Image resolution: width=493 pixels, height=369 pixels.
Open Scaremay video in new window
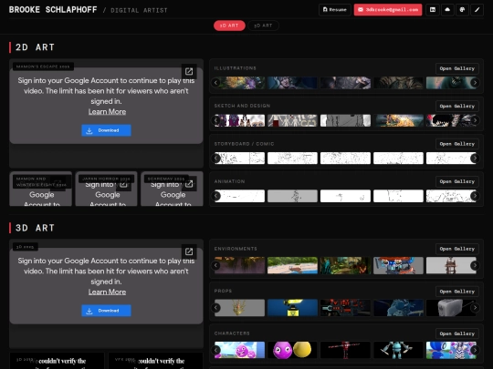click(x=189, y=184)
